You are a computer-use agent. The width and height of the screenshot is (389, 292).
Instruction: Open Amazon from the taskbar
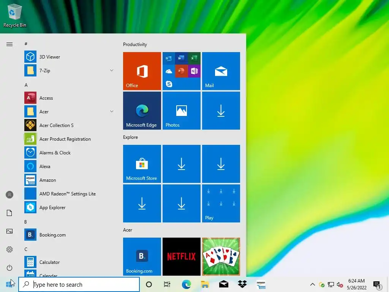261,284
